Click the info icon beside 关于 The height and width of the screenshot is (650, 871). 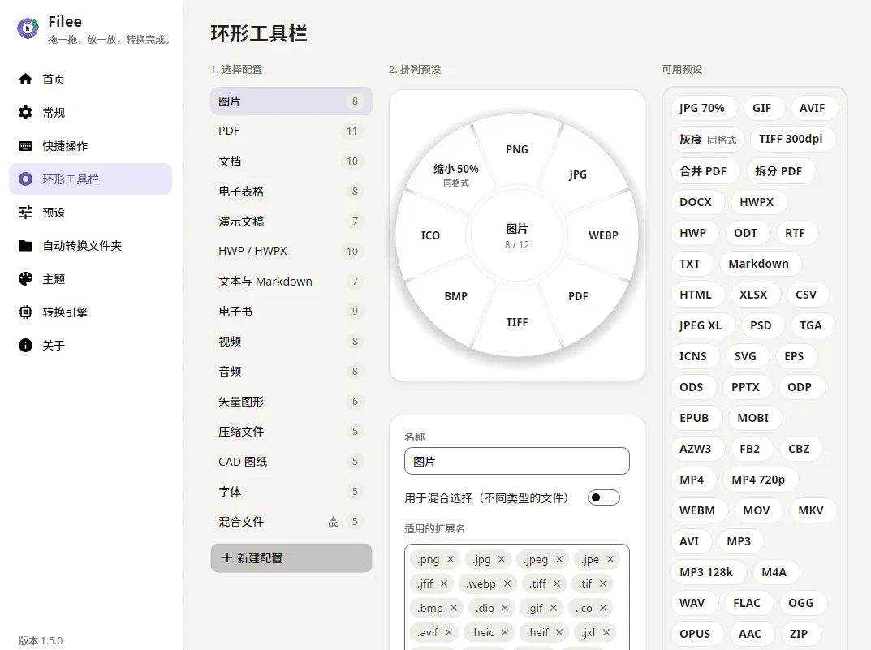tap(25, 345)
